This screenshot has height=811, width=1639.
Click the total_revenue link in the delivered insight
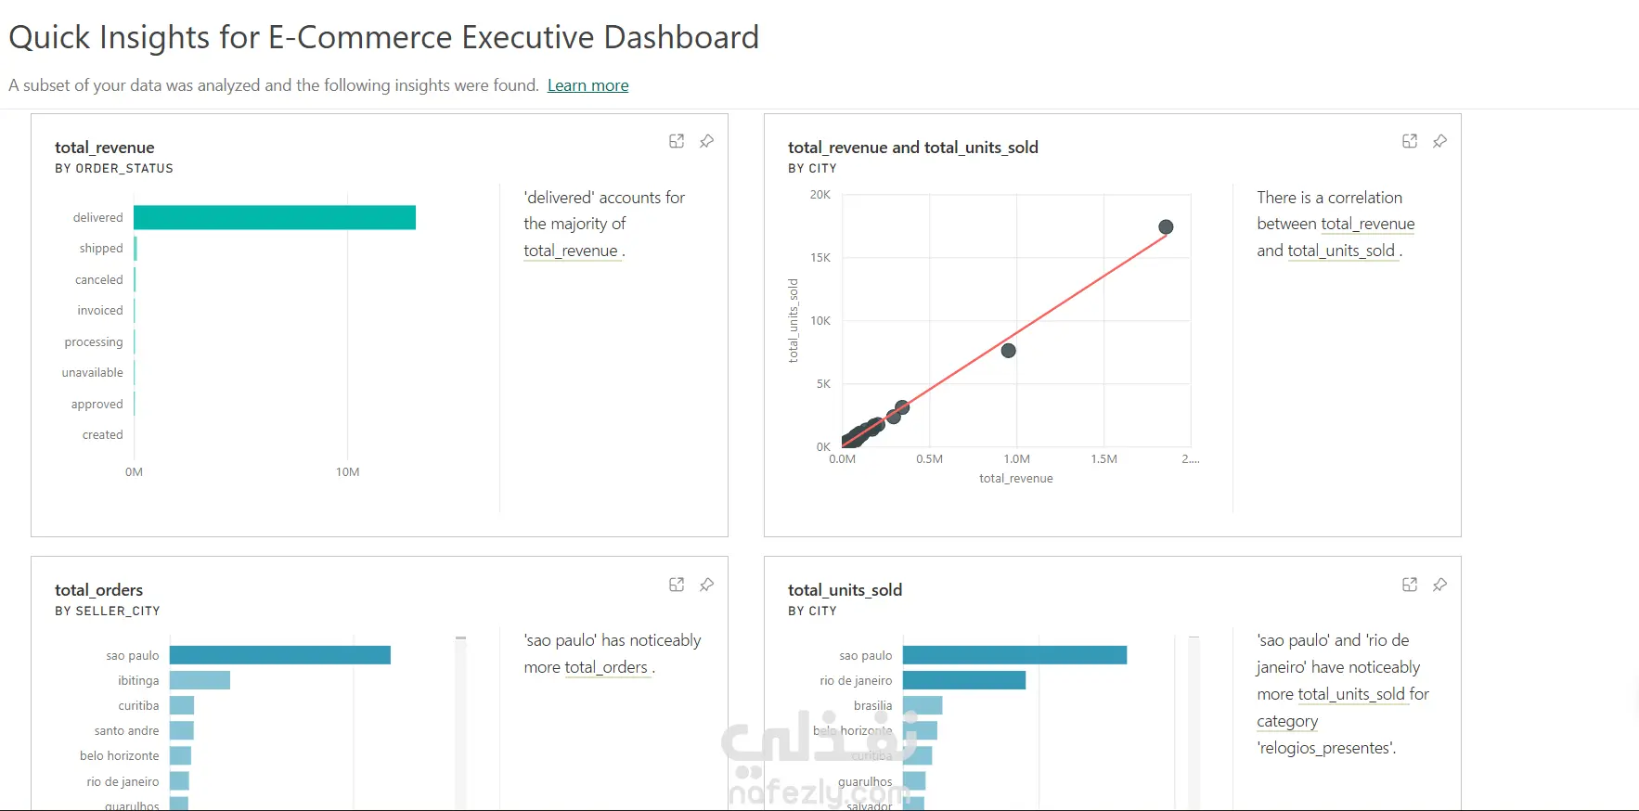click(x=571, y=251)
